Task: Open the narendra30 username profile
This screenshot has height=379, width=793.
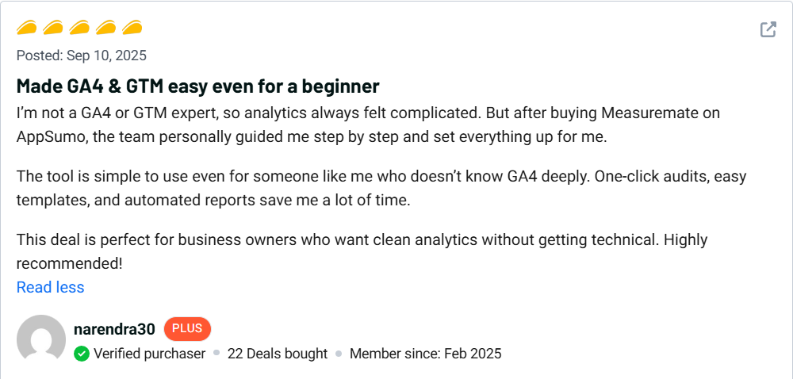Action: 114,329
